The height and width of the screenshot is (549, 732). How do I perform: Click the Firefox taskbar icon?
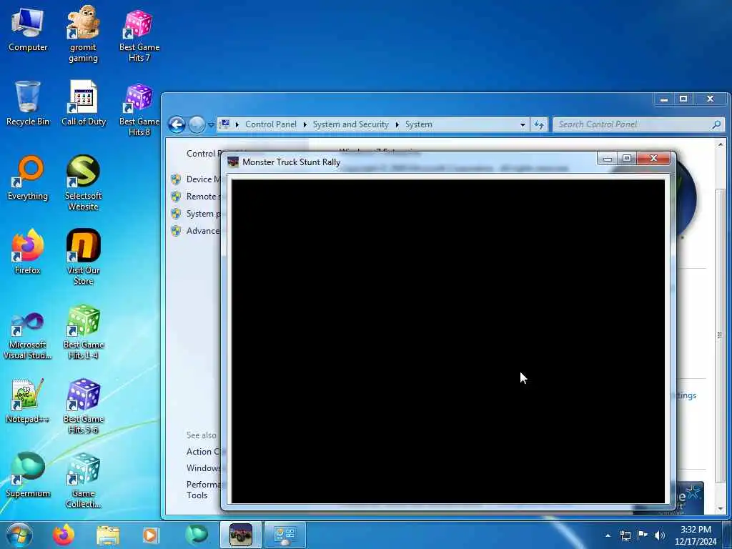pyautogui.click(x=64, y=535)
